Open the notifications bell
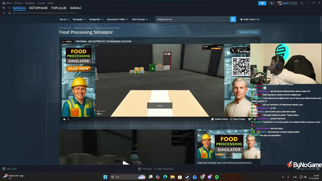 coord(271,3)
